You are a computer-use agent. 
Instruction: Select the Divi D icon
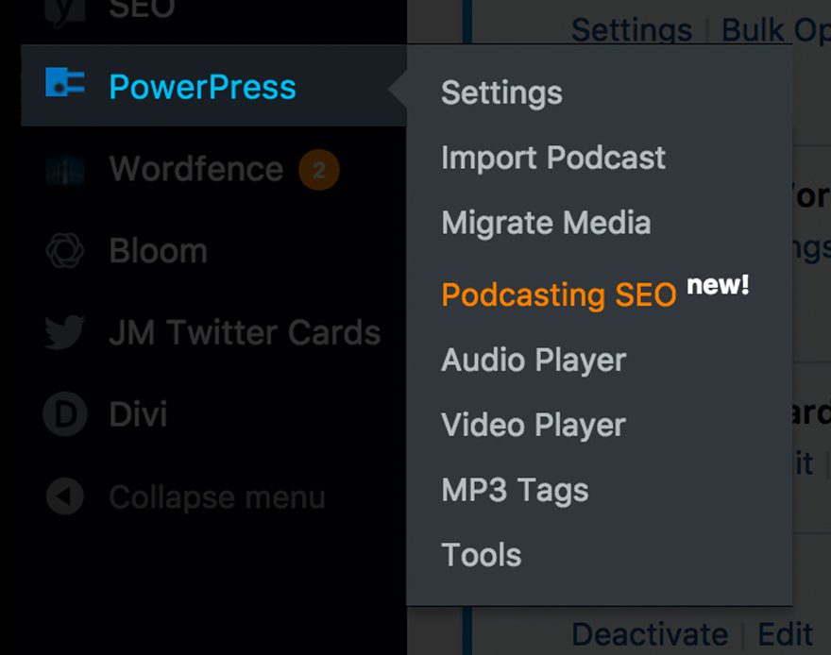tap(62, 414)
